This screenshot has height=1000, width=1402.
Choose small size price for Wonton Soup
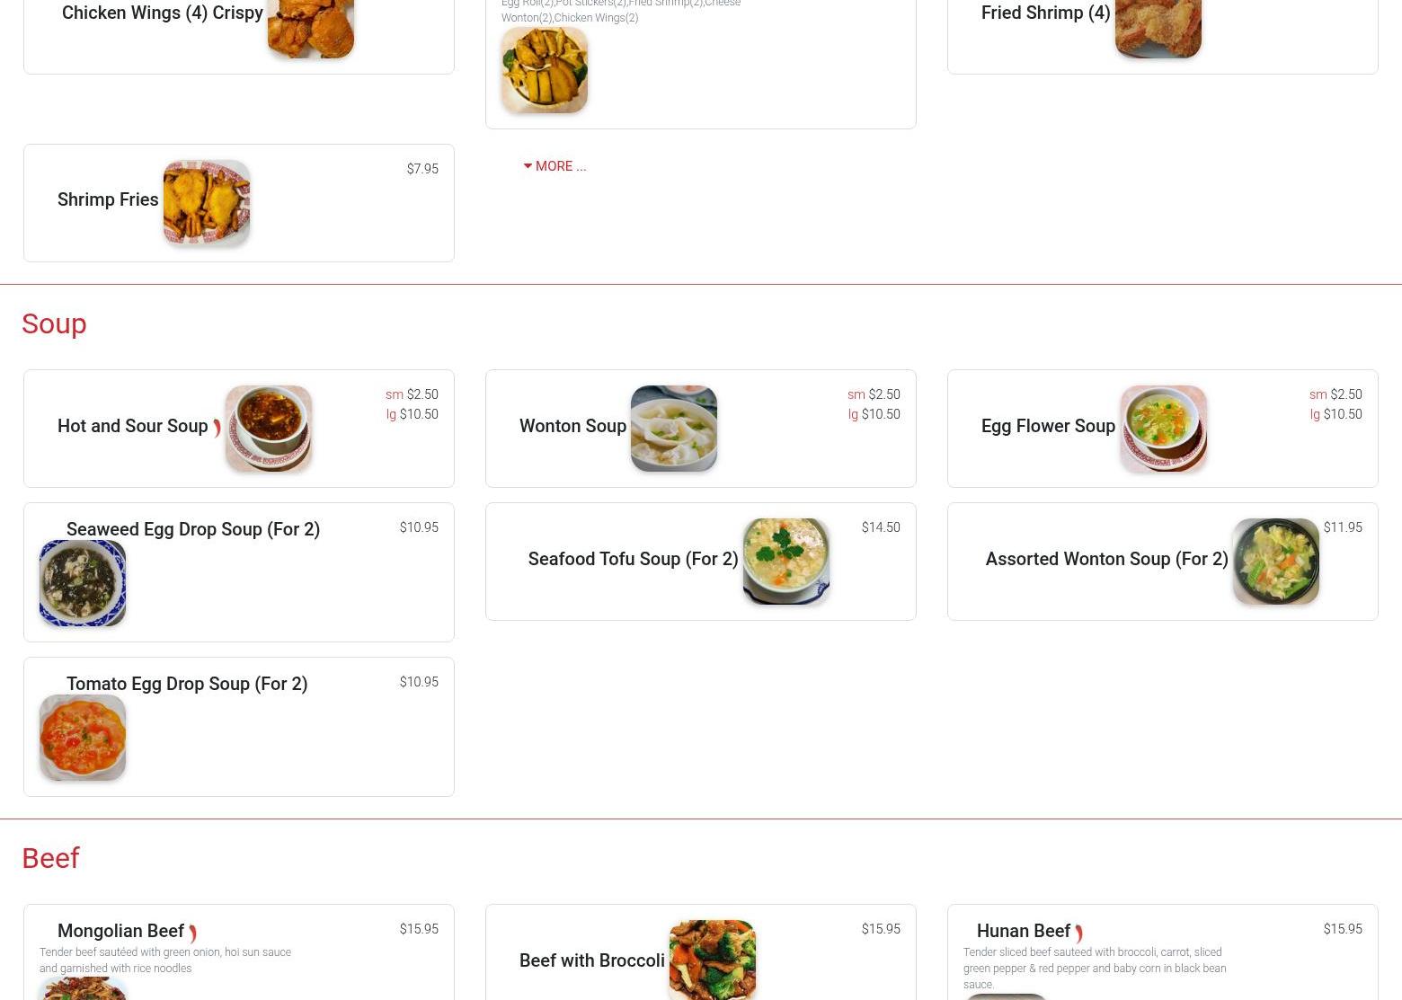874,394
